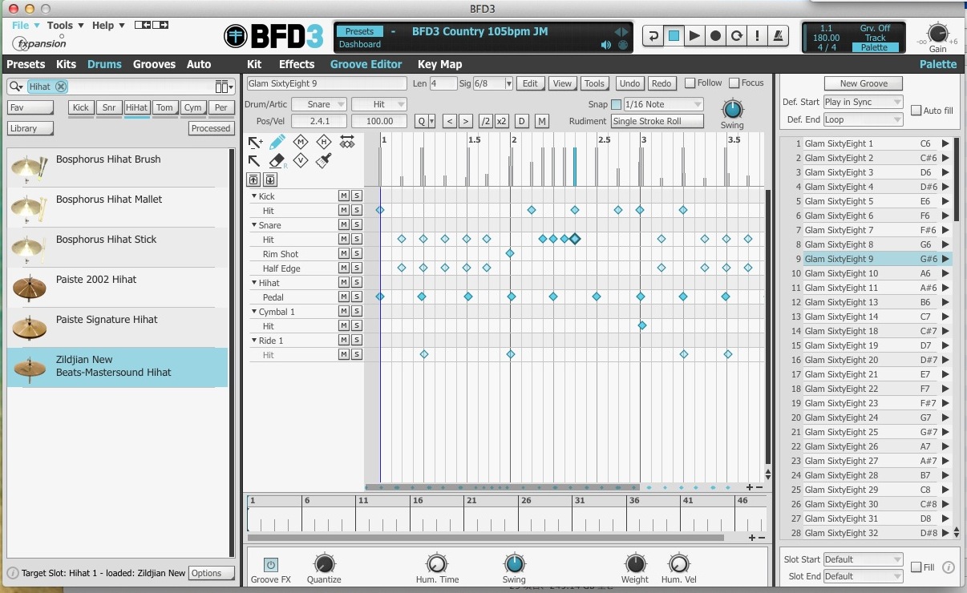967x593 pixels.
Task: Click the Options button
Action: pyautogui.click(x=212, y=573)
